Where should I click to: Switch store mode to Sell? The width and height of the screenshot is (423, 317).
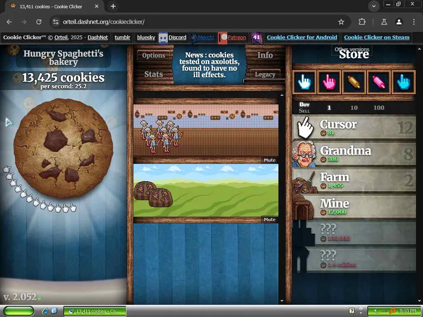(304, 111)
